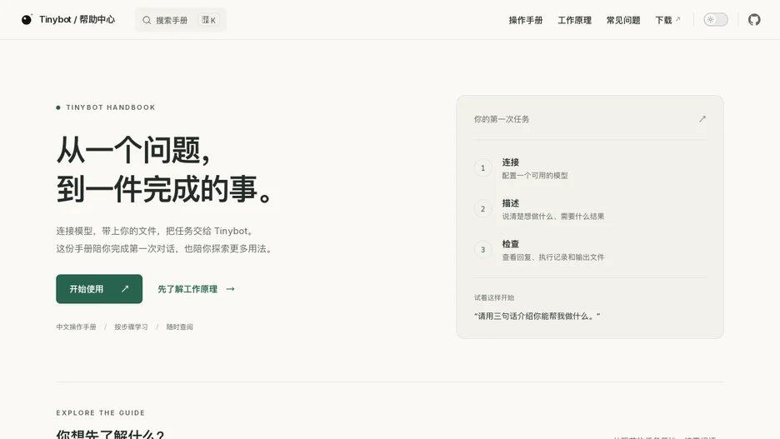Select step 2 描述
This screenshot has height=439, width=780.
590,209
